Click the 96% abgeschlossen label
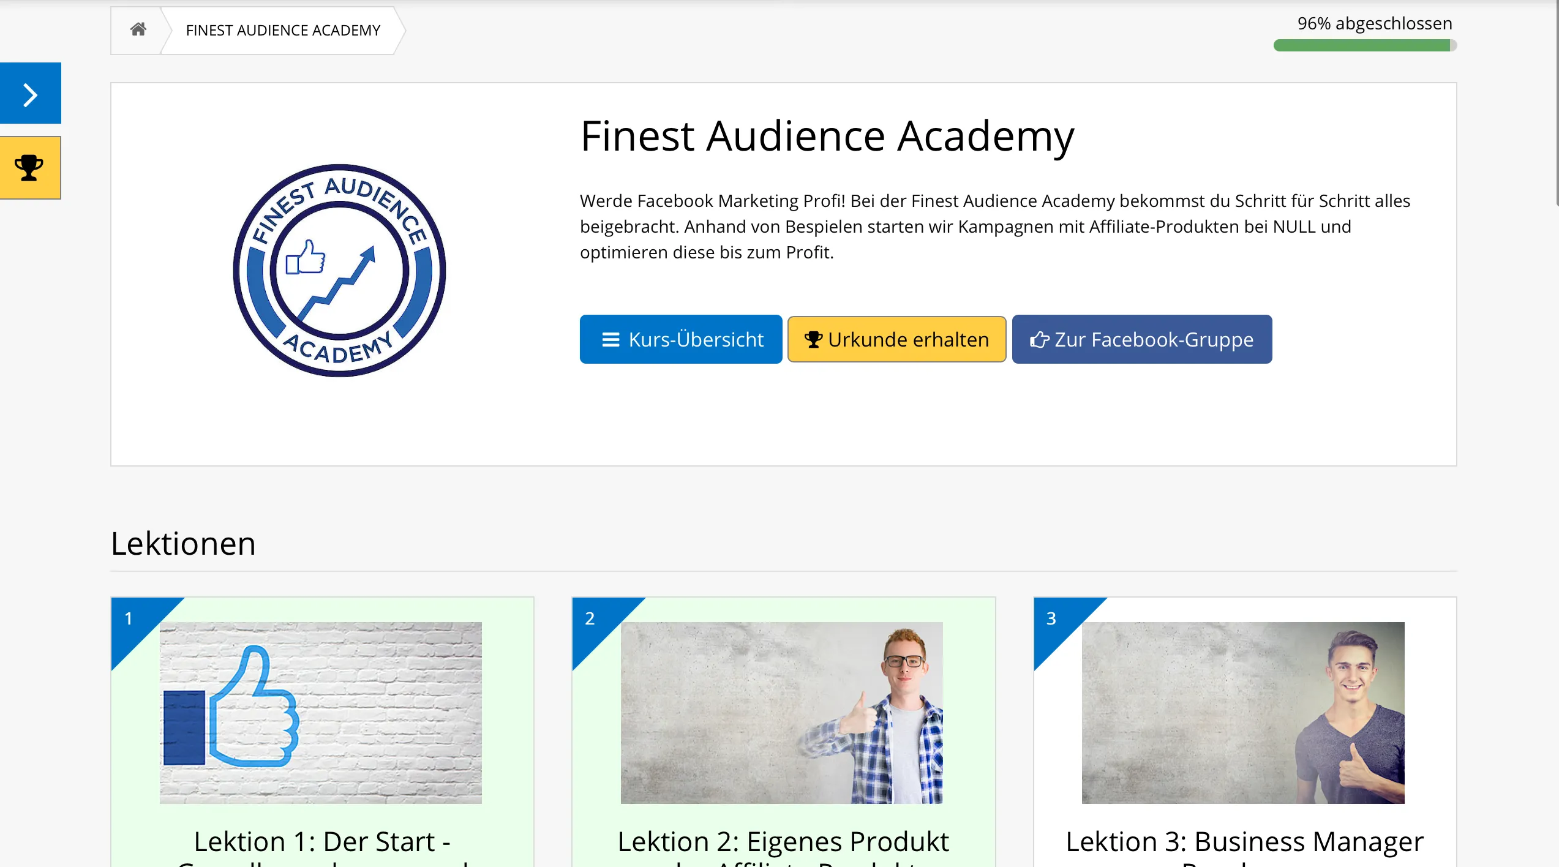1559x867 pixels. point(1375,23)
